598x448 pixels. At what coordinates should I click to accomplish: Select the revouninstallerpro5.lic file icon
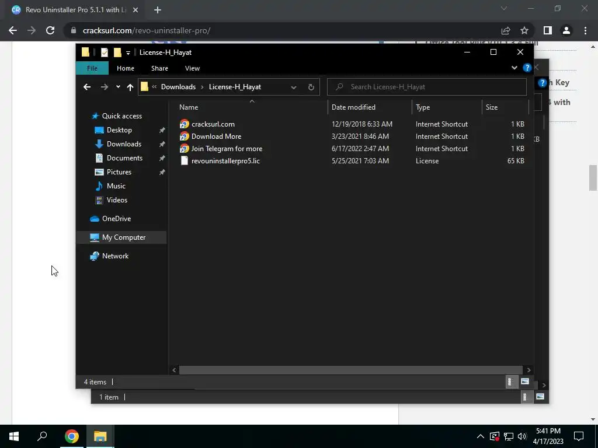coord(184,161)
